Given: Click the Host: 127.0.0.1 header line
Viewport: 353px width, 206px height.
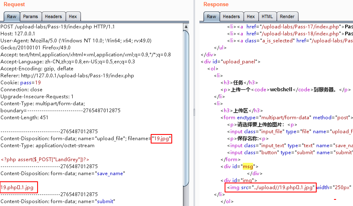Looking at the screenshot, I should [x=18, y=34].
